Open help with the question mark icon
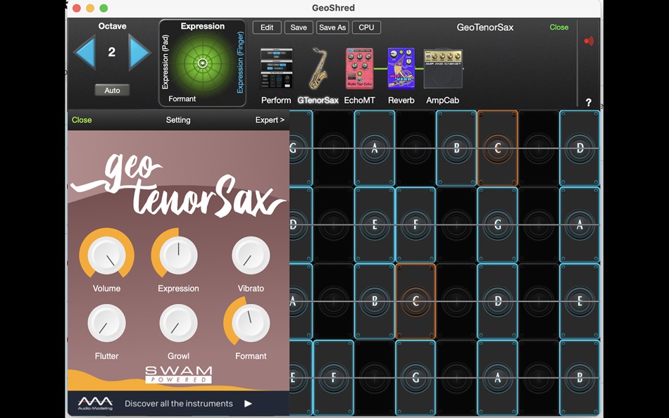 [588, 102]
